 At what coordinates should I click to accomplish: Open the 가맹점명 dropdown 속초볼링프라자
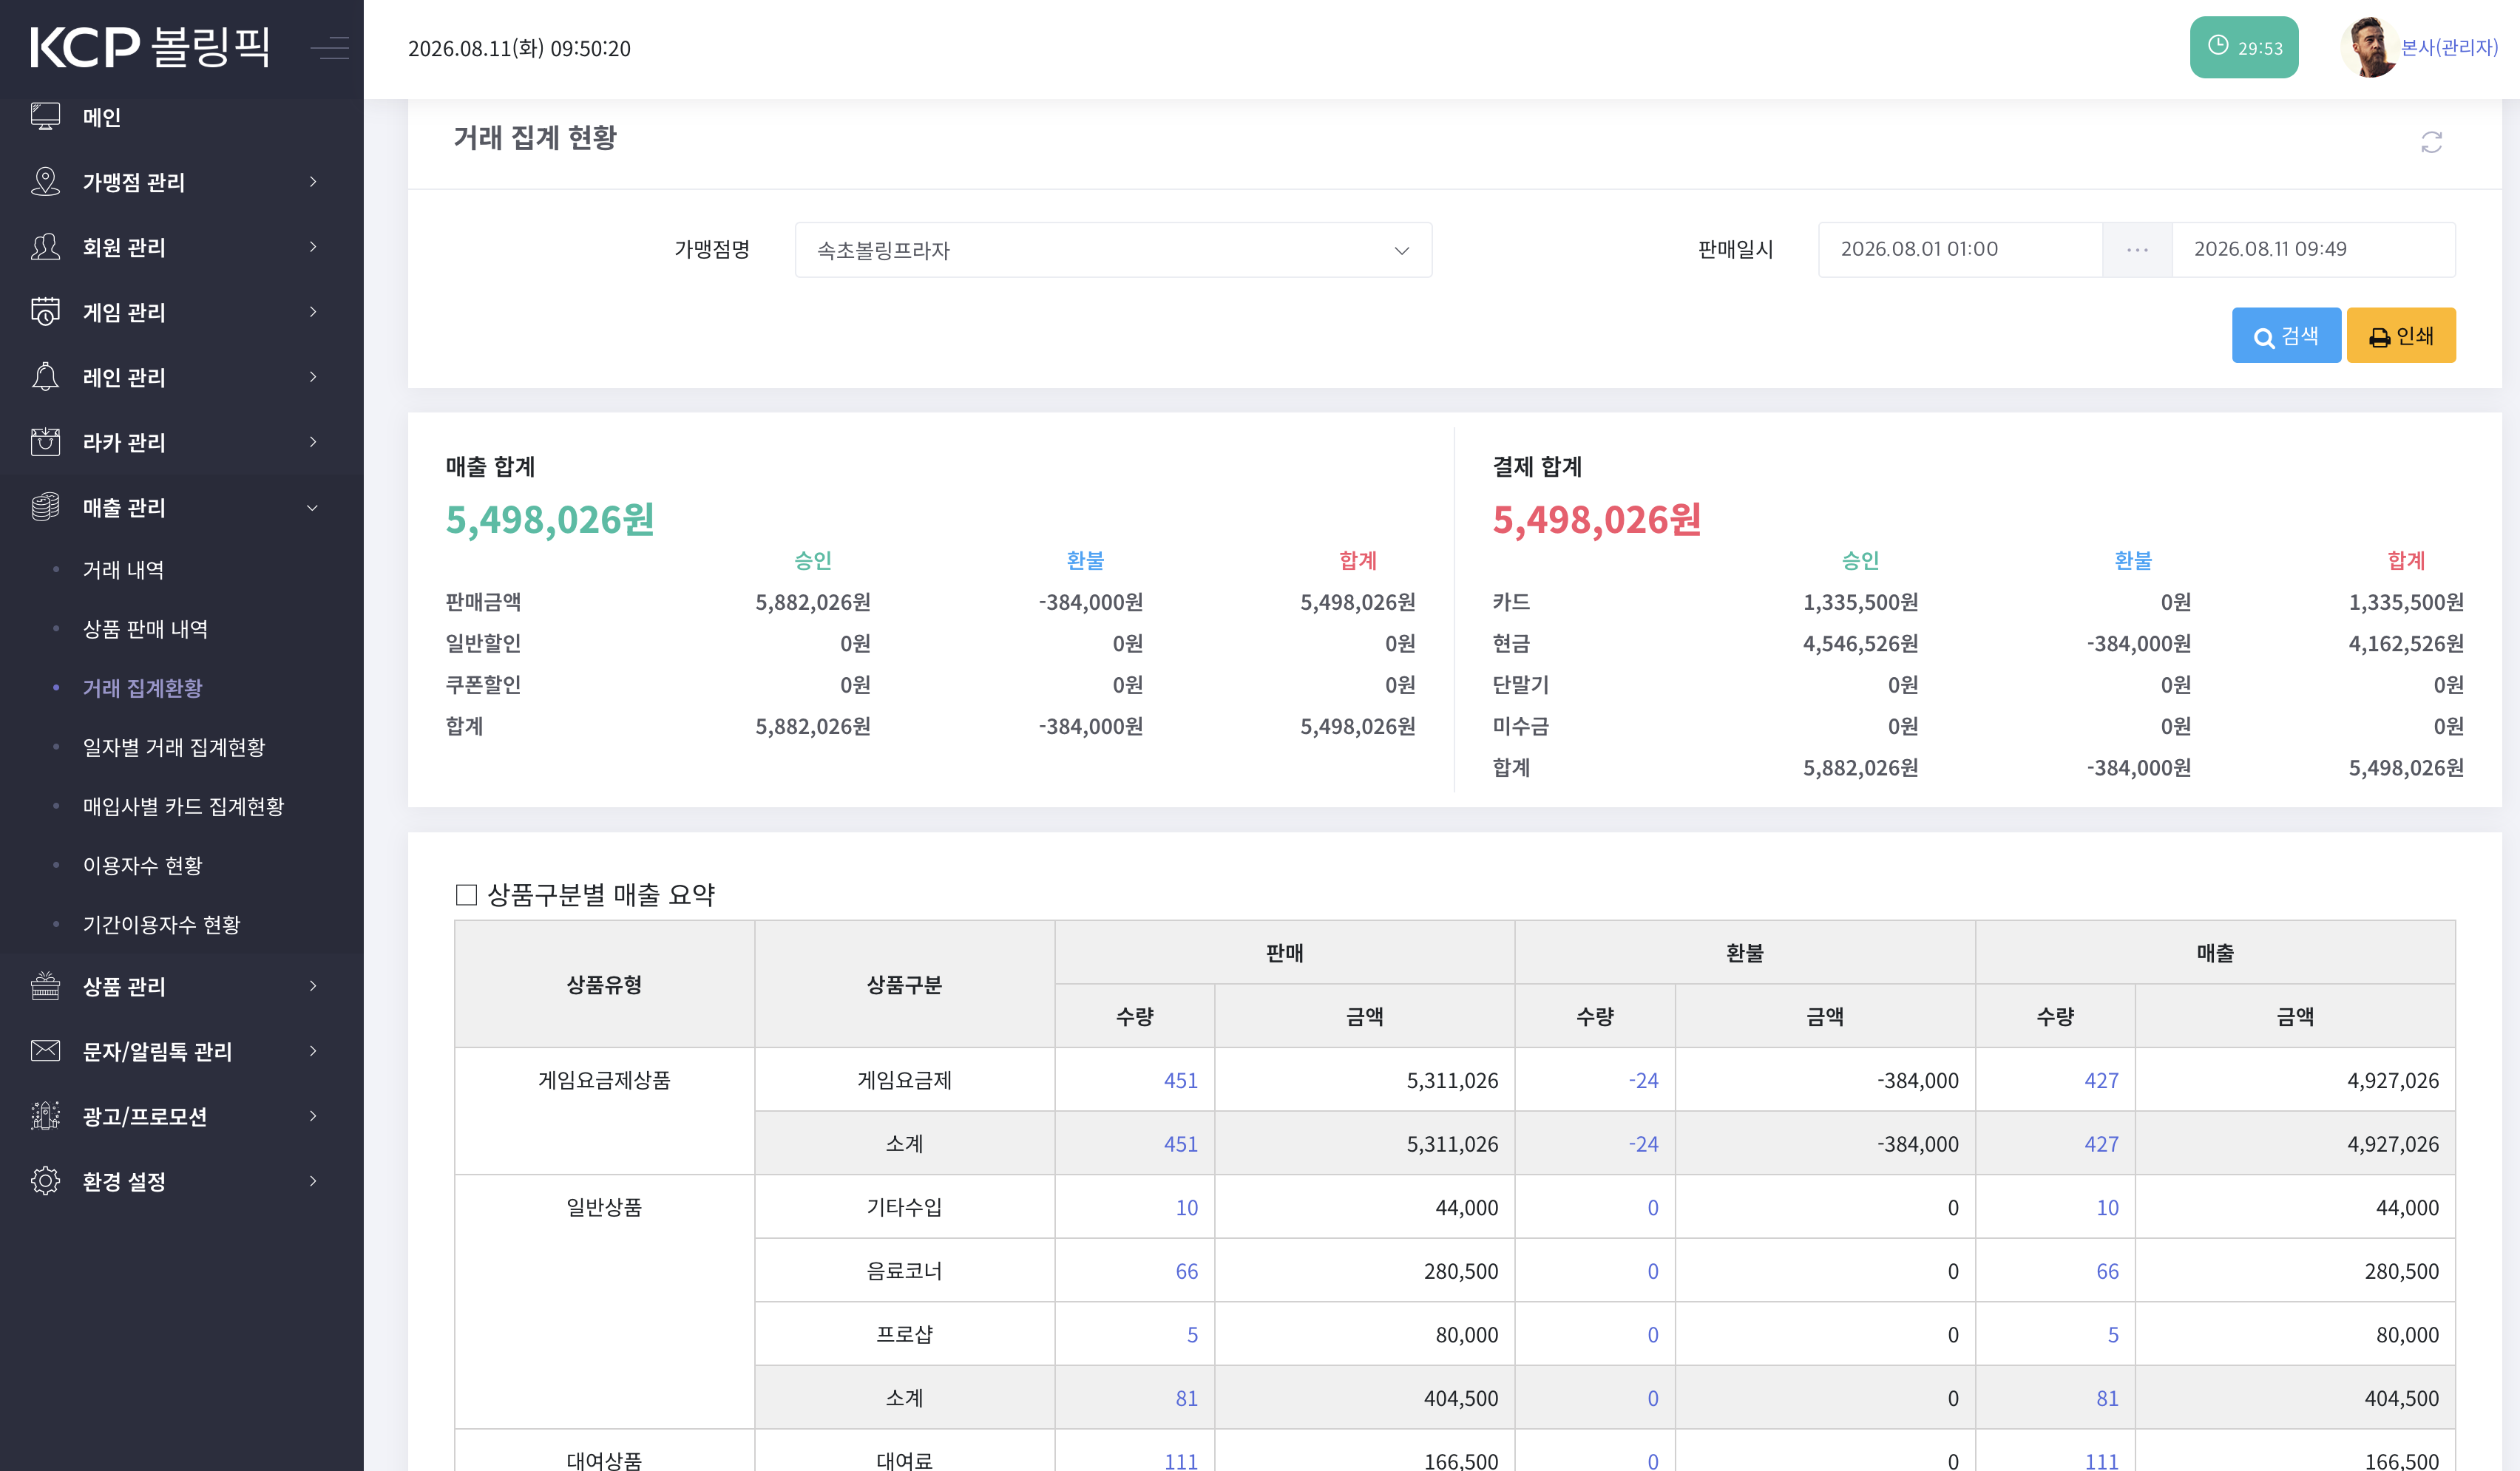coord(1113,250)
